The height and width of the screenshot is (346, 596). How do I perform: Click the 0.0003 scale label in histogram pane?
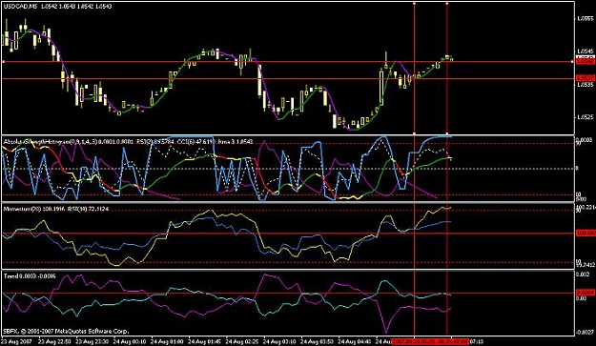pyautogui.click(x=585, y=139)
